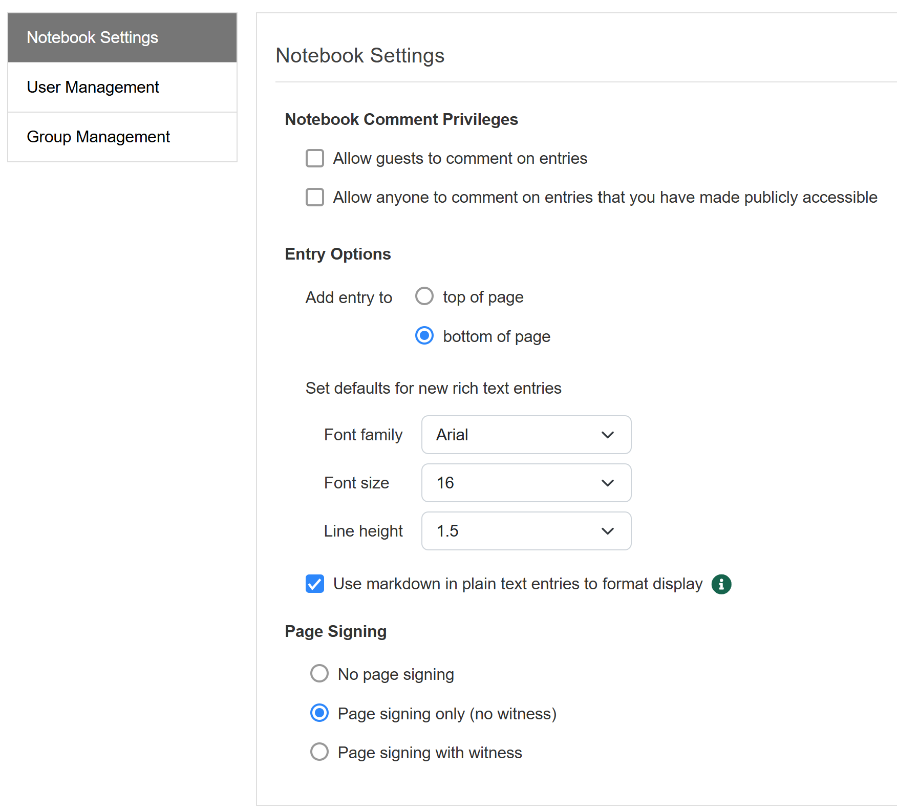Click the Font family chevron arrow
This screenshot has height=812, width=897.
point(607,435)
